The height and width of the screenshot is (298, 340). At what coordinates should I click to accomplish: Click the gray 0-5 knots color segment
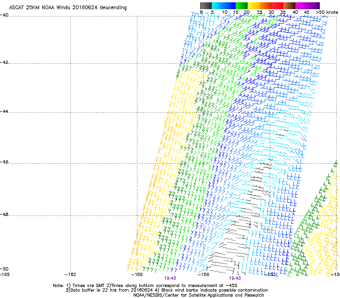tap(206, 6)
